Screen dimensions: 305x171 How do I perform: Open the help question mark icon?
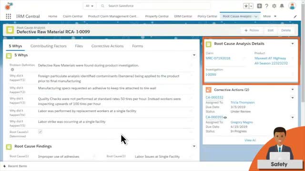267,6
